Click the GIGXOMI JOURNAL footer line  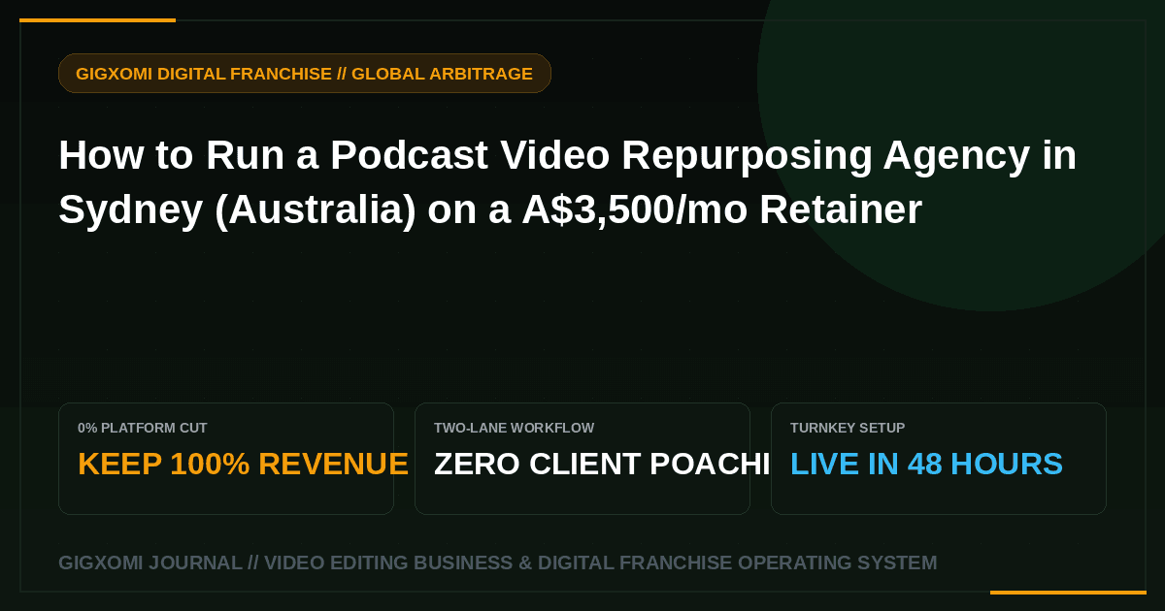point(497,563)
